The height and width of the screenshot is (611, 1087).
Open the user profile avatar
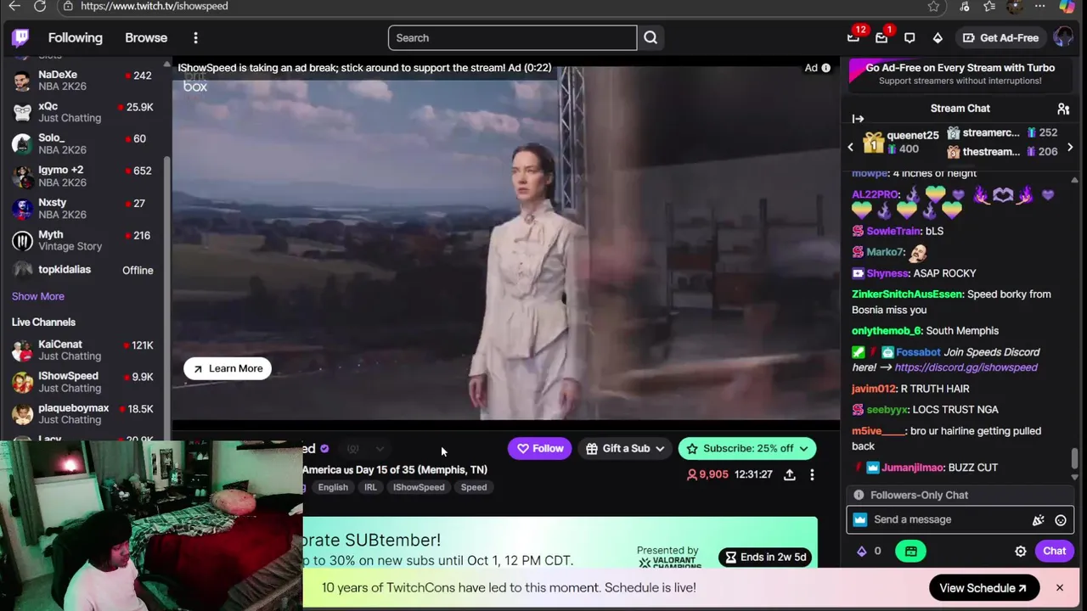point(1062,37)
